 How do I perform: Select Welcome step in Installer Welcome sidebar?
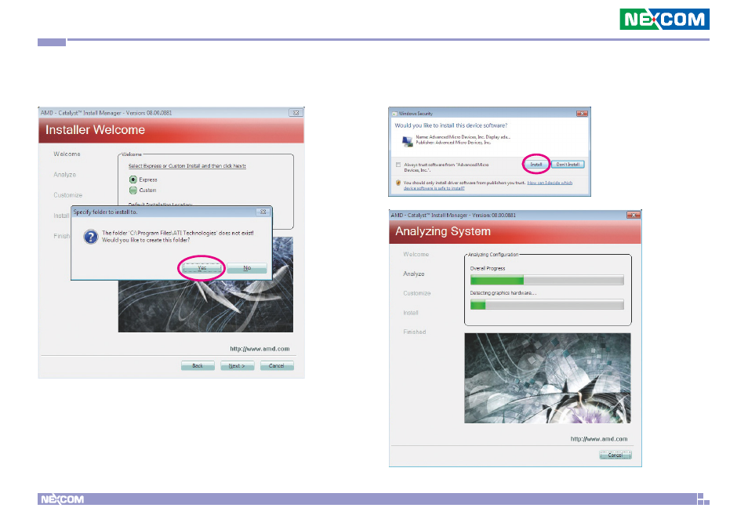pos(67,154)
